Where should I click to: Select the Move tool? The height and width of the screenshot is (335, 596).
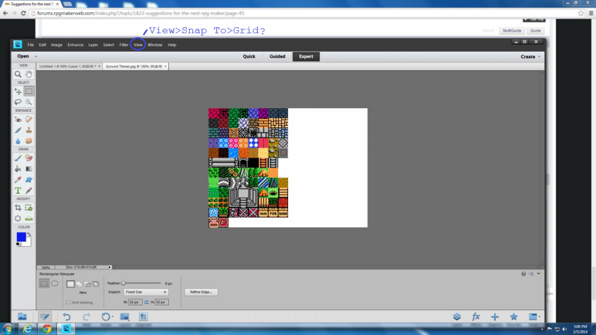tap(18, 91)
